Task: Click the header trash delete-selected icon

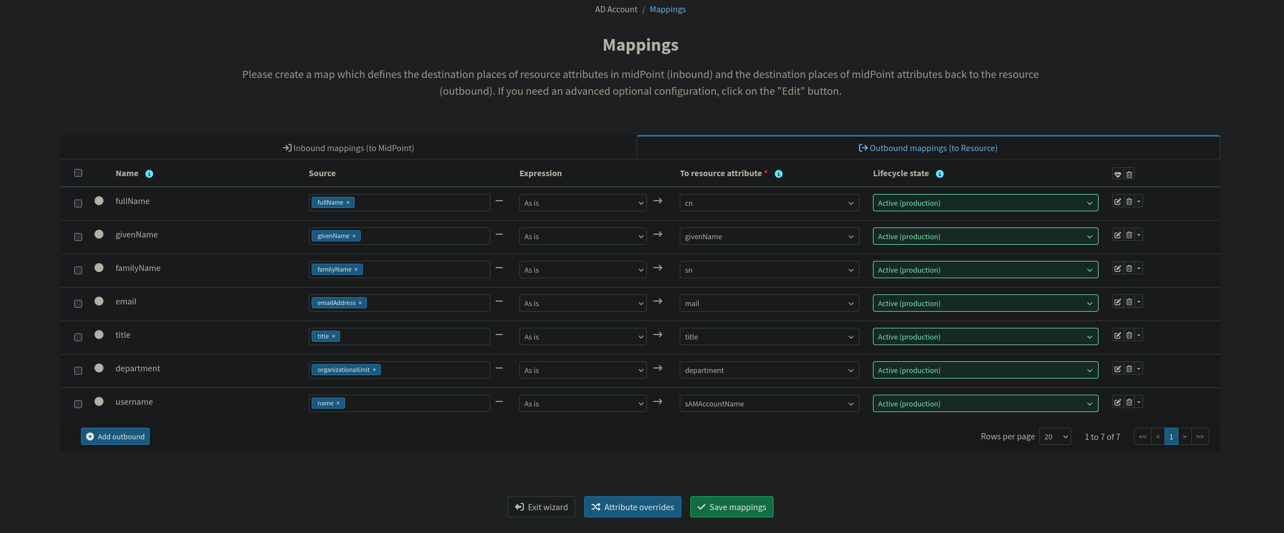Action: [x=1129, y=175]
